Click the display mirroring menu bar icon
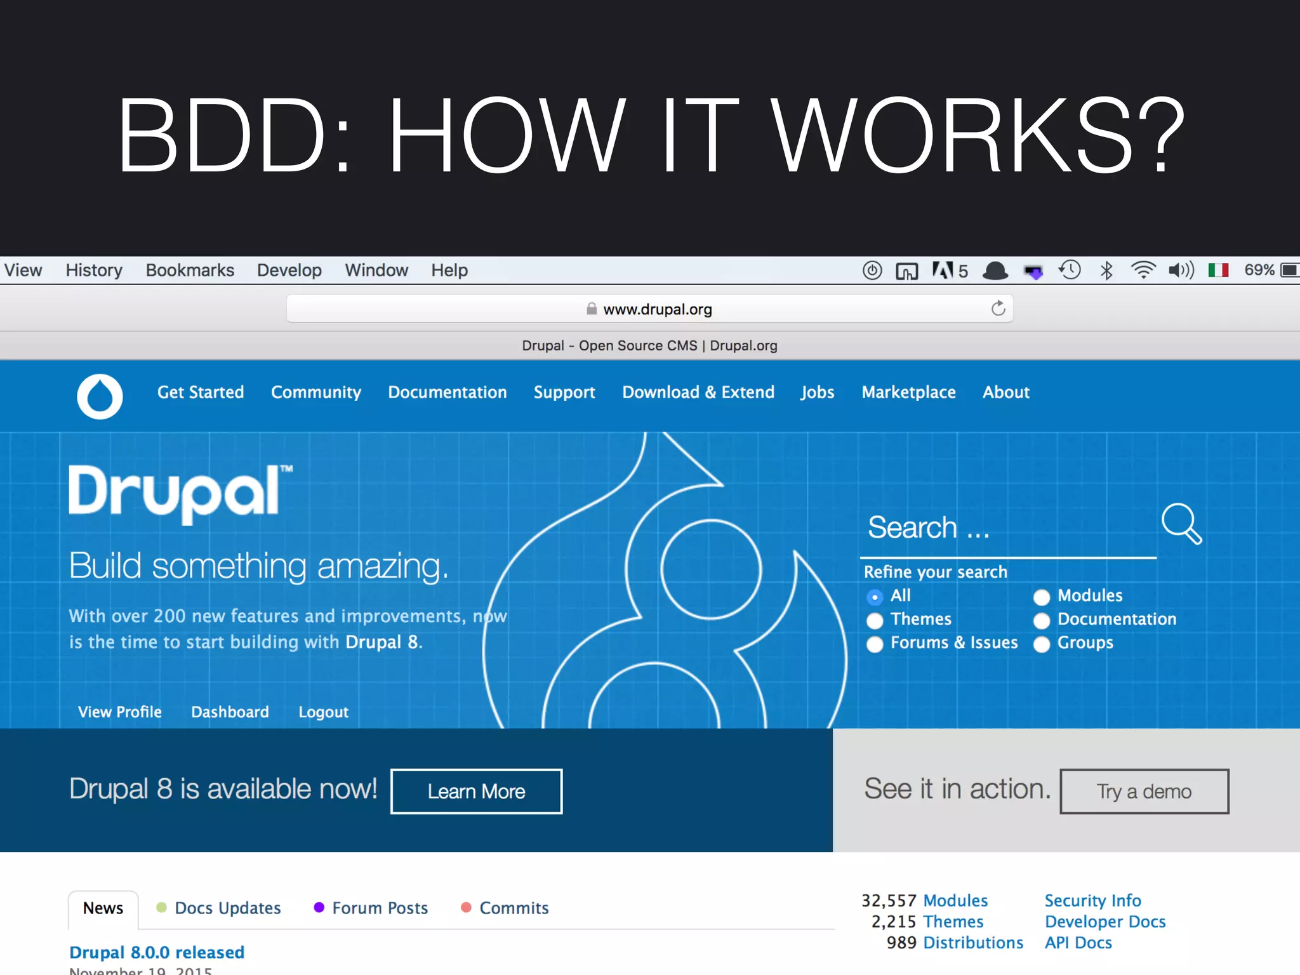This screenshot has height=975, width=1300. [907, 271]
